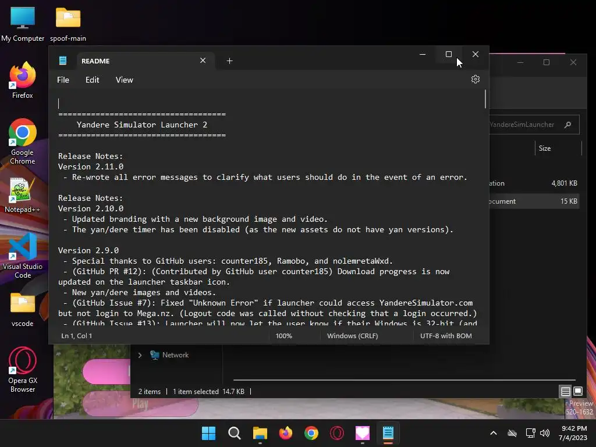Image resolution: width=596 pixels, height=447 pixels.
Task: Launch Google Chrome desktop shortcut
Action: tap(23, 141)
